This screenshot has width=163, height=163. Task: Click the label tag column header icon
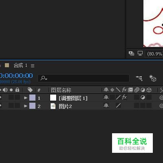point(30,90)
